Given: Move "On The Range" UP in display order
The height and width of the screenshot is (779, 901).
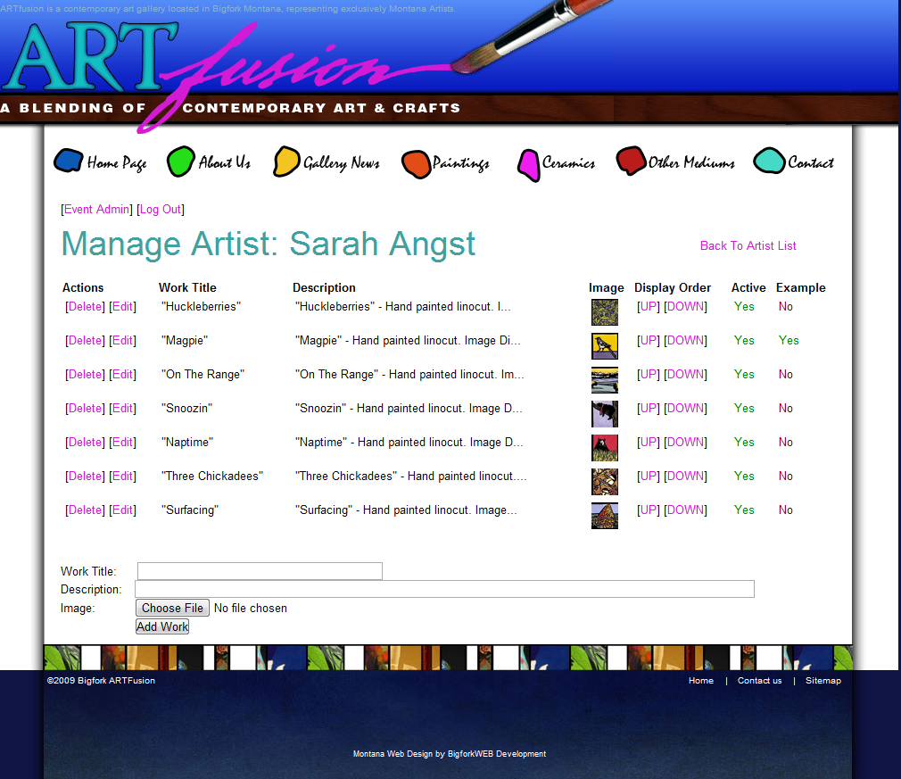Looking at the screenshot, I should tap(649, 375).
